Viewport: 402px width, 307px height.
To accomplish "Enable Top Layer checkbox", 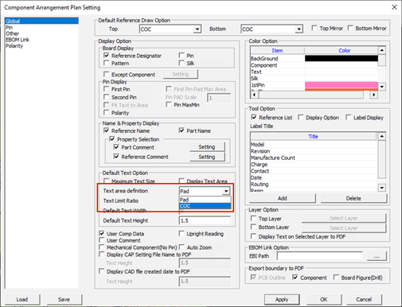I will [x=254, y=219].
